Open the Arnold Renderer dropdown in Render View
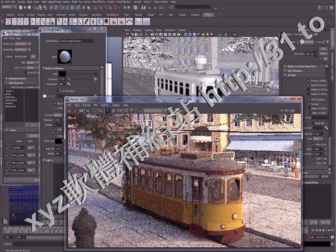The width and height of the screenshot is (336, 252). (155, 111)
